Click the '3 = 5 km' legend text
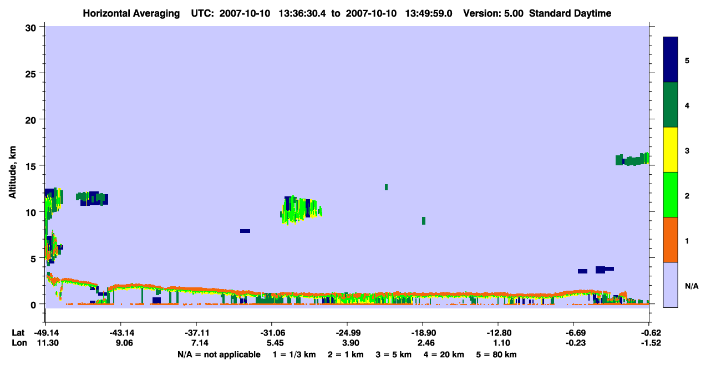 point(394,354)
